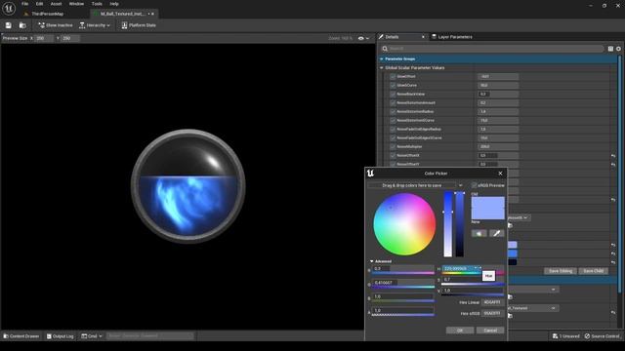Image resolution: width=625 pixels, height=351 pixels.
Task: Select the eyedropper tool in Color Picker
Action: pos(497,234)
